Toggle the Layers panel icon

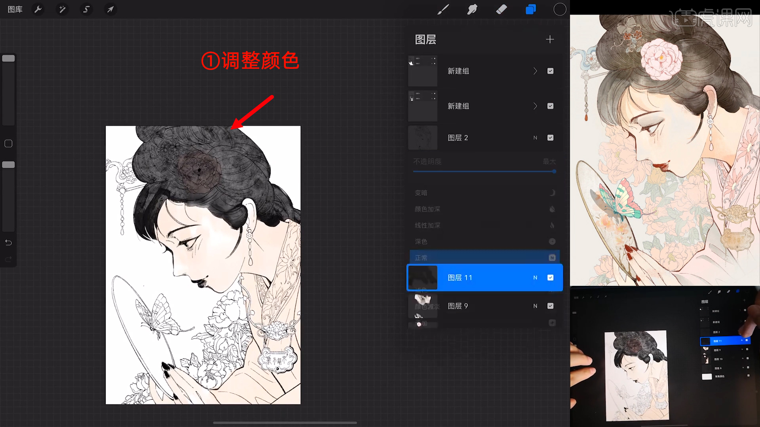click(x=531, y=9)
